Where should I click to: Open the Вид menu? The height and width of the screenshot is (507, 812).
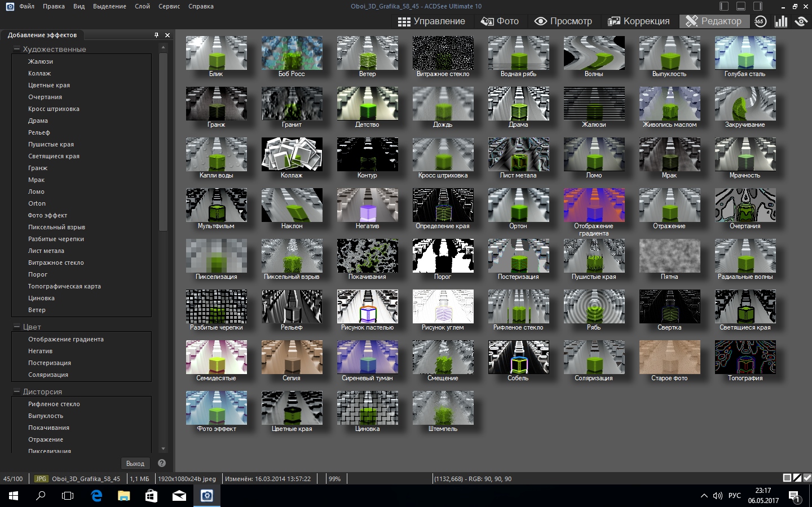(79, 6)
